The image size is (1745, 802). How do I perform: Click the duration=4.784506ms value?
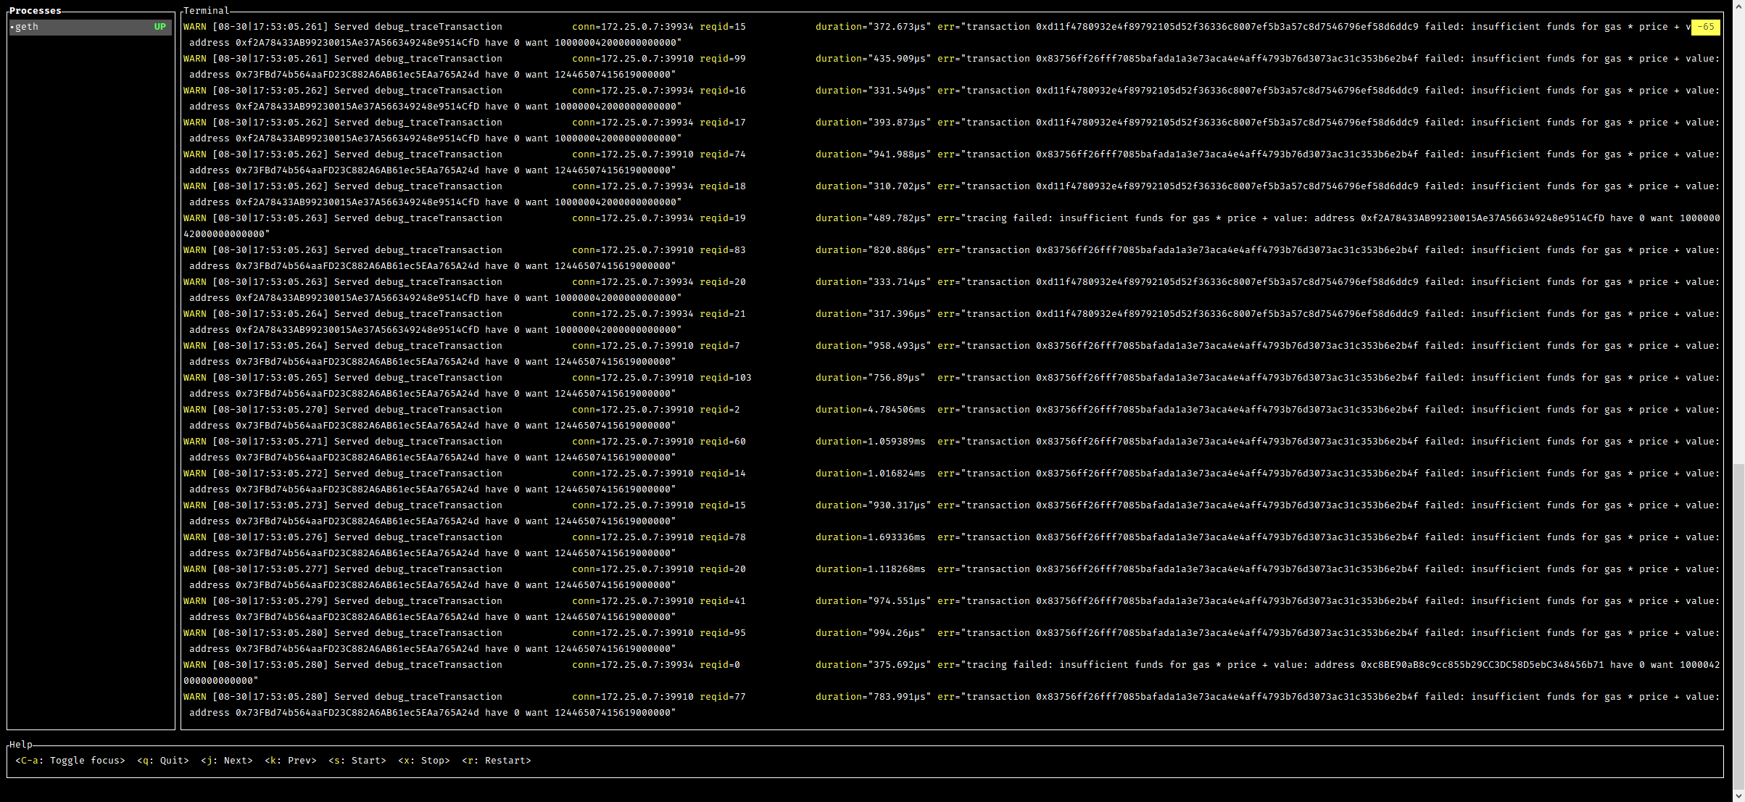coord(871,410)
